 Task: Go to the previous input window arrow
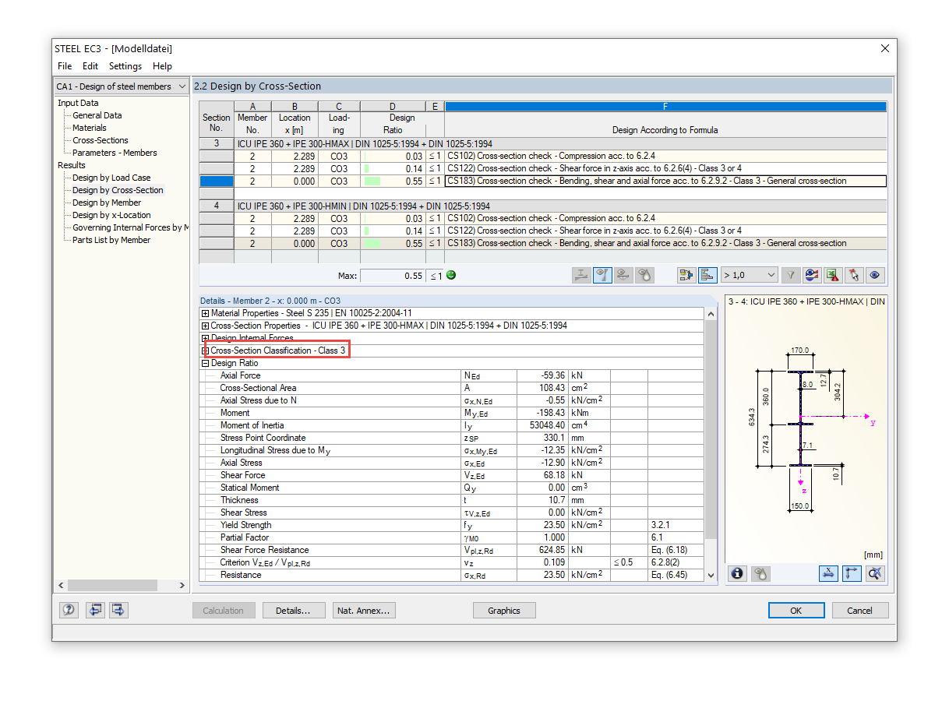94,611
